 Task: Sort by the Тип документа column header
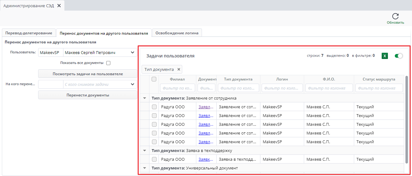tap(238, 79)
